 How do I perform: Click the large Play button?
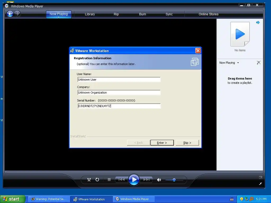(134, 180)
